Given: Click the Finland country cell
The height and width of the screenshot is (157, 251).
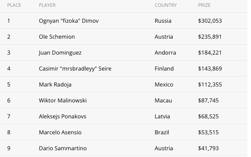Looking at the screenshot, I should (164, 69).
